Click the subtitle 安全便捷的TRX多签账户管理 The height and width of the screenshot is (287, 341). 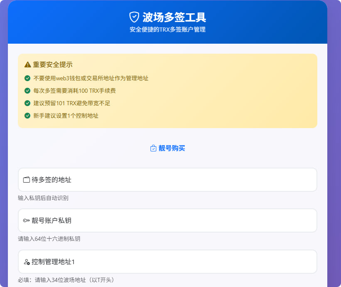(167, 30)
